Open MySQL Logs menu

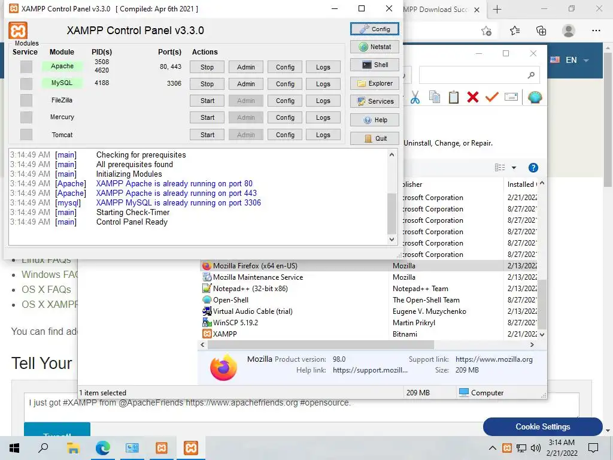pos(323,84)
